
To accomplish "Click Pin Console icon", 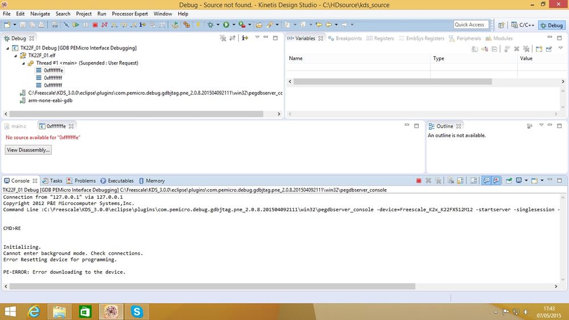I will point(509,180).
